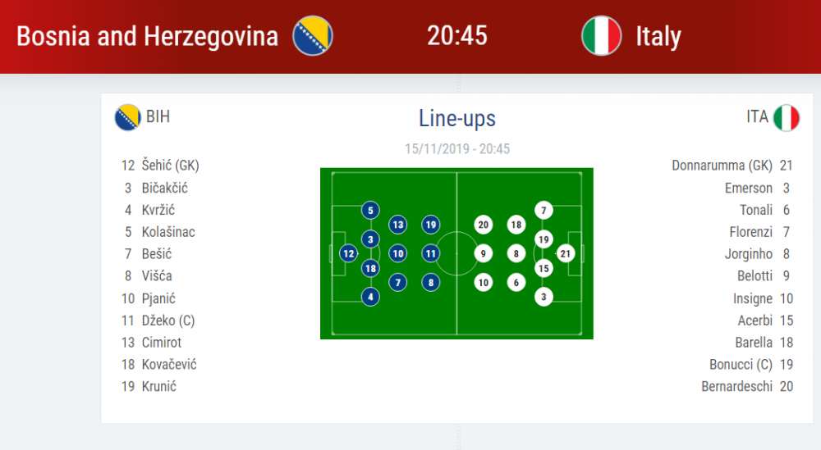
Task: Click the Bosnia flag icon in header
Action: coord(313,35)
